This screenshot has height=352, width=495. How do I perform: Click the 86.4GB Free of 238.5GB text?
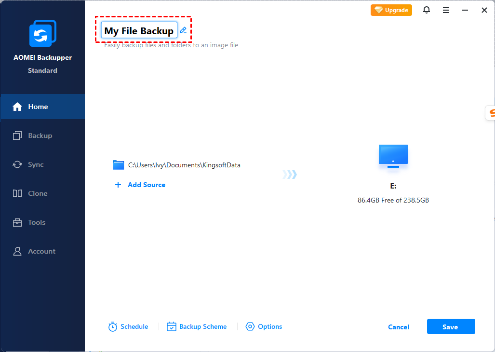(x=393, y=200)
